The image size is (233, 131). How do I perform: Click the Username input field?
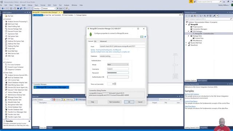[118, 69]
